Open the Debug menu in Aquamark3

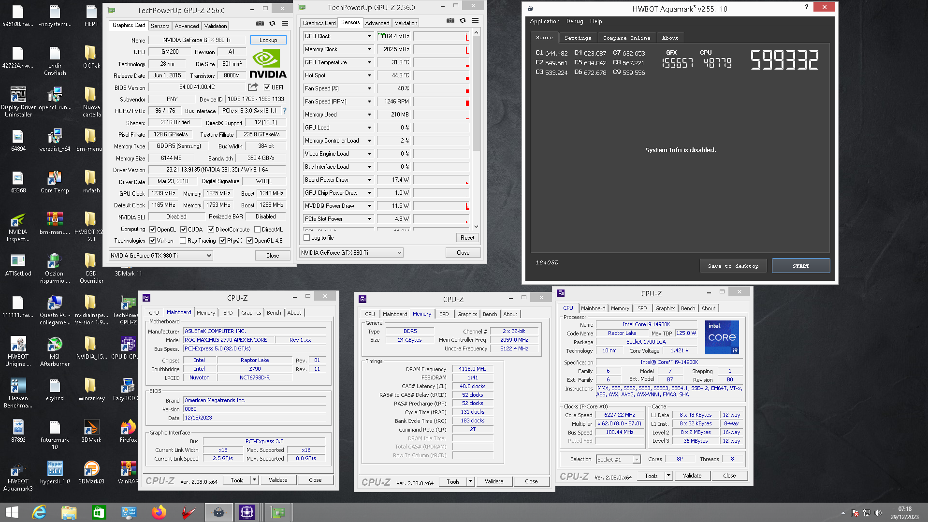pos(575,21)
